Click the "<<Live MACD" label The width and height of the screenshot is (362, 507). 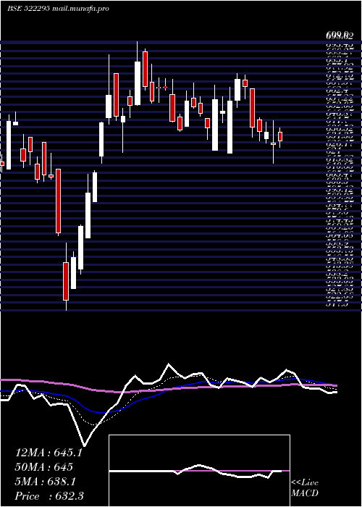click(305, 488)
